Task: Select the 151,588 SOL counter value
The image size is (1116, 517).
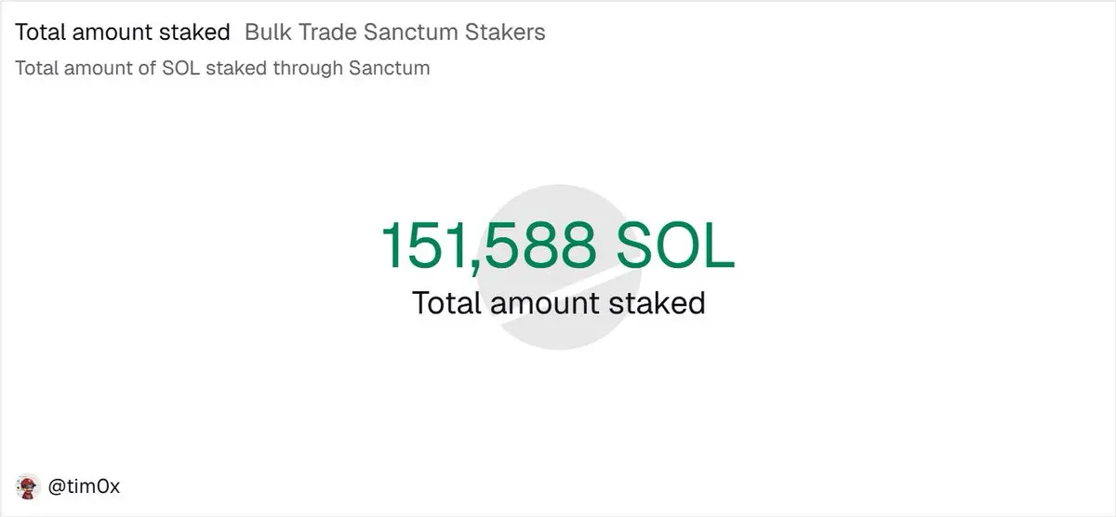Action: pyautogui.click(x=557, y=245)
